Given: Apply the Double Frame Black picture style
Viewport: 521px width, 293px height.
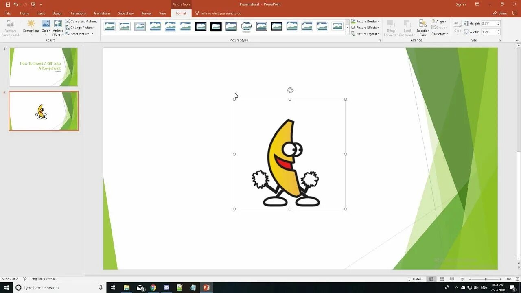Looking at the screenshot, I should click(201, 26).
